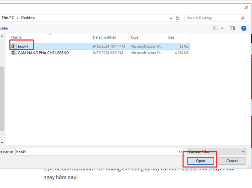This screenshot has width=252, height=188.
Task: Click Desktop in the address path
Action: tap(28, 18)
